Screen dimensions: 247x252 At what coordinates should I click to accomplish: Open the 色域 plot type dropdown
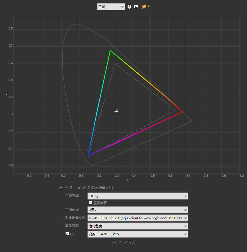coord(111,7)
